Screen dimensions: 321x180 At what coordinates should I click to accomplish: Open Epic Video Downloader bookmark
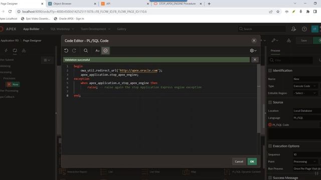(36, 18)
